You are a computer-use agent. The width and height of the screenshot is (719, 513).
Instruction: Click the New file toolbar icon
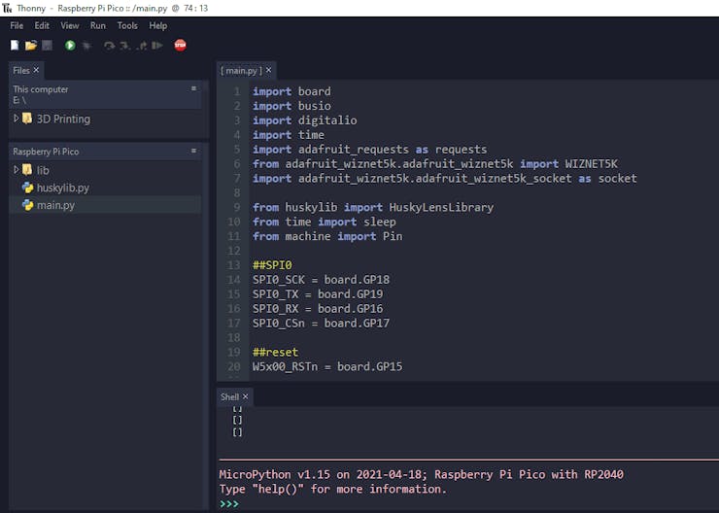(15, 46)
